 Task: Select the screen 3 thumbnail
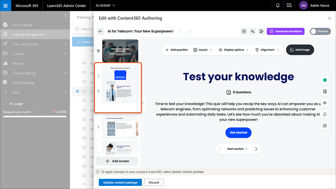pyautogui.click(x=120, y=127)
